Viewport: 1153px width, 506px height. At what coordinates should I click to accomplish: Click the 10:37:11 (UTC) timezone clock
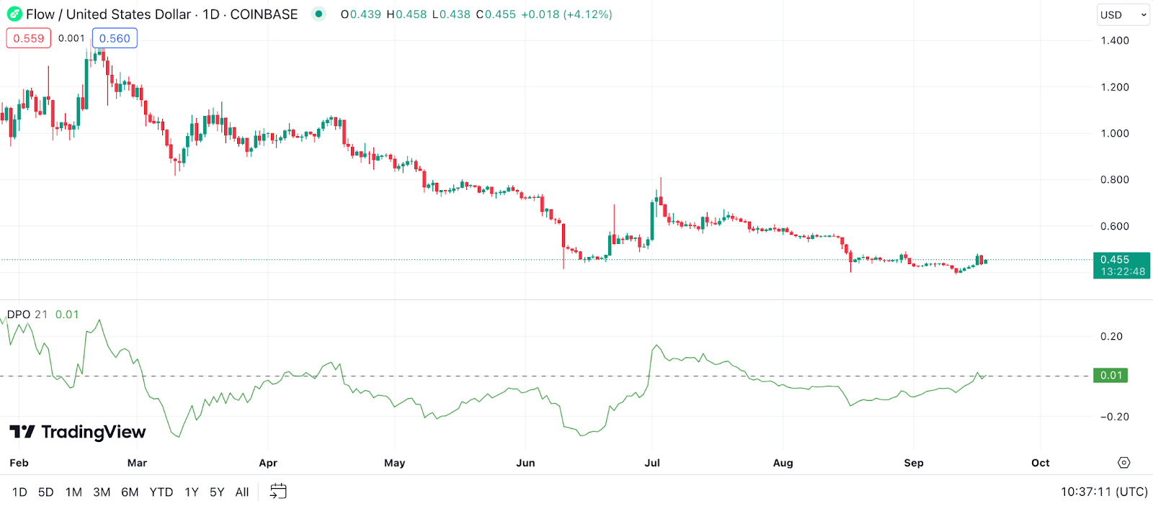[1104, 492]
